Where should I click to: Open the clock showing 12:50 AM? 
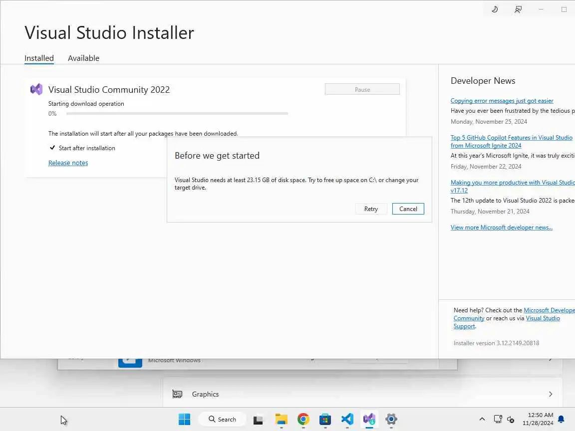tap(538, 419)
